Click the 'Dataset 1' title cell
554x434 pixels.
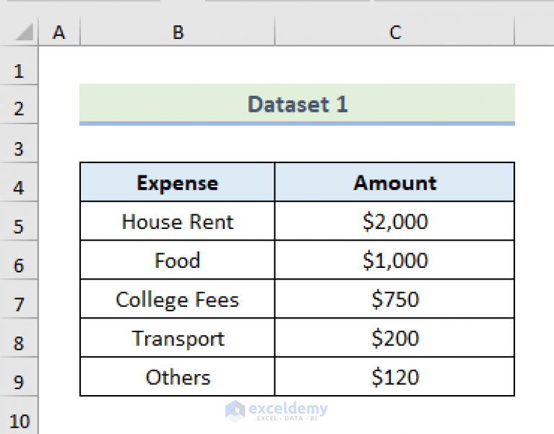[297, 105]
